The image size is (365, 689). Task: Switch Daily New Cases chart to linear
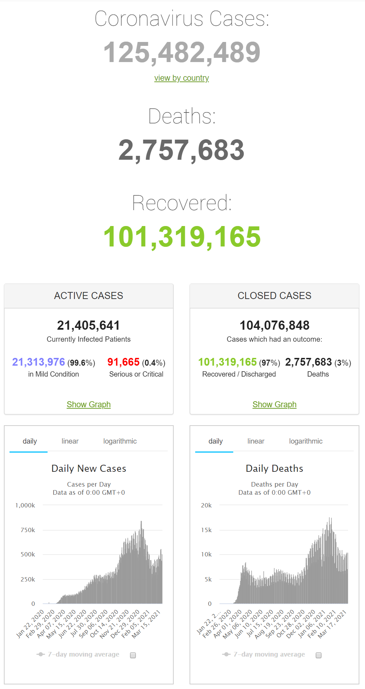point(70,441)
